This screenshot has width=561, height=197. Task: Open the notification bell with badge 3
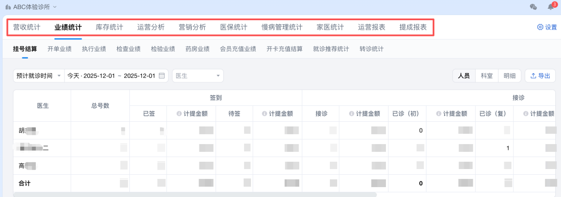[x=551, y=7]
